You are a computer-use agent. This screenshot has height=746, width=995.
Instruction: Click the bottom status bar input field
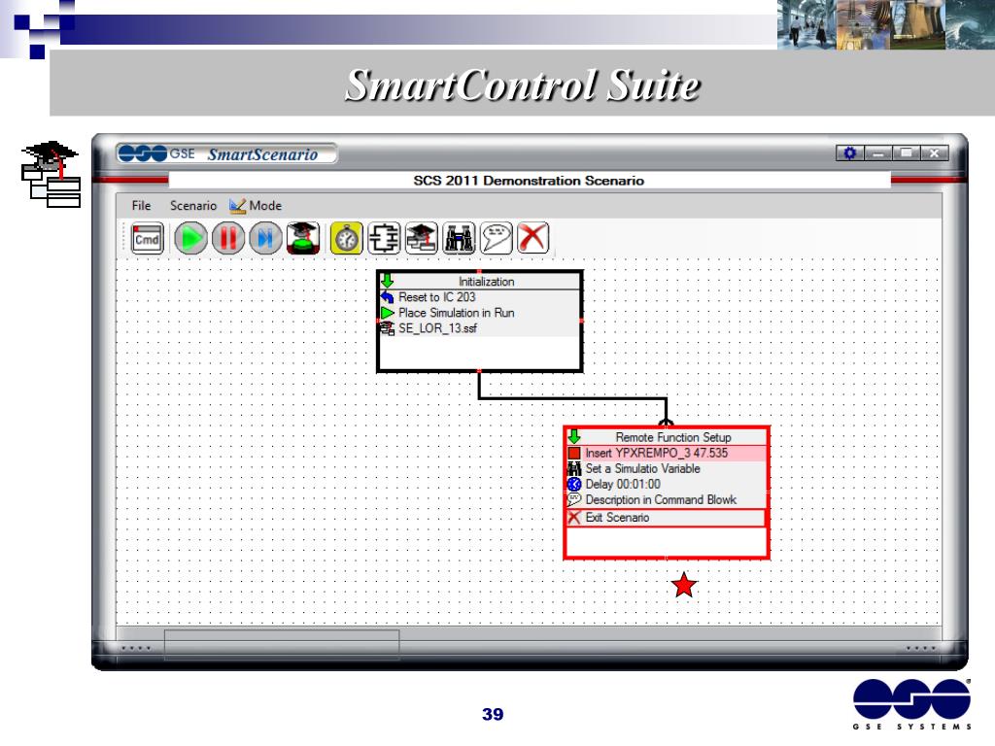pyautogui.click(x=282, y=645)
